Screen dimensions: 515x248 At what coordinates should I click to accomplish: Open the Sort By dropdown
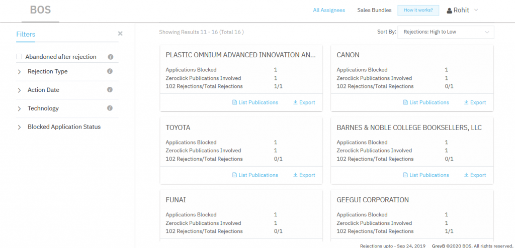[x=446, y=32]
